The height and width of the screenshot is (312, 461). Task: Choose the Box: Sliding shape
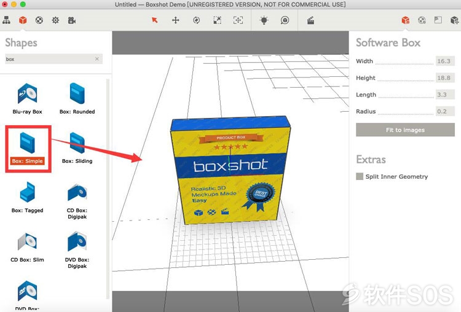77,149
